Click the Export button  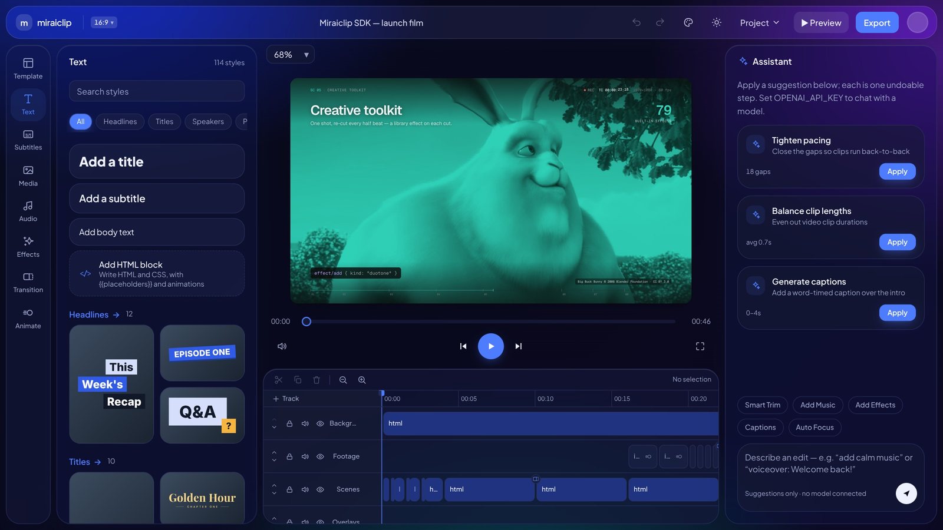click(877, 22)
